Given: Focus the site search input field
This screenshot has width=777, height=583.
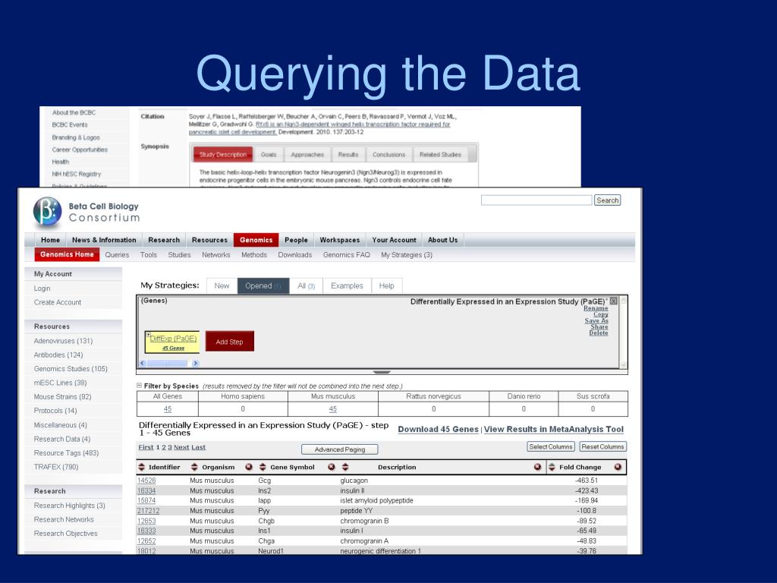Looking at the screenshot, I should tap(536, 200).
